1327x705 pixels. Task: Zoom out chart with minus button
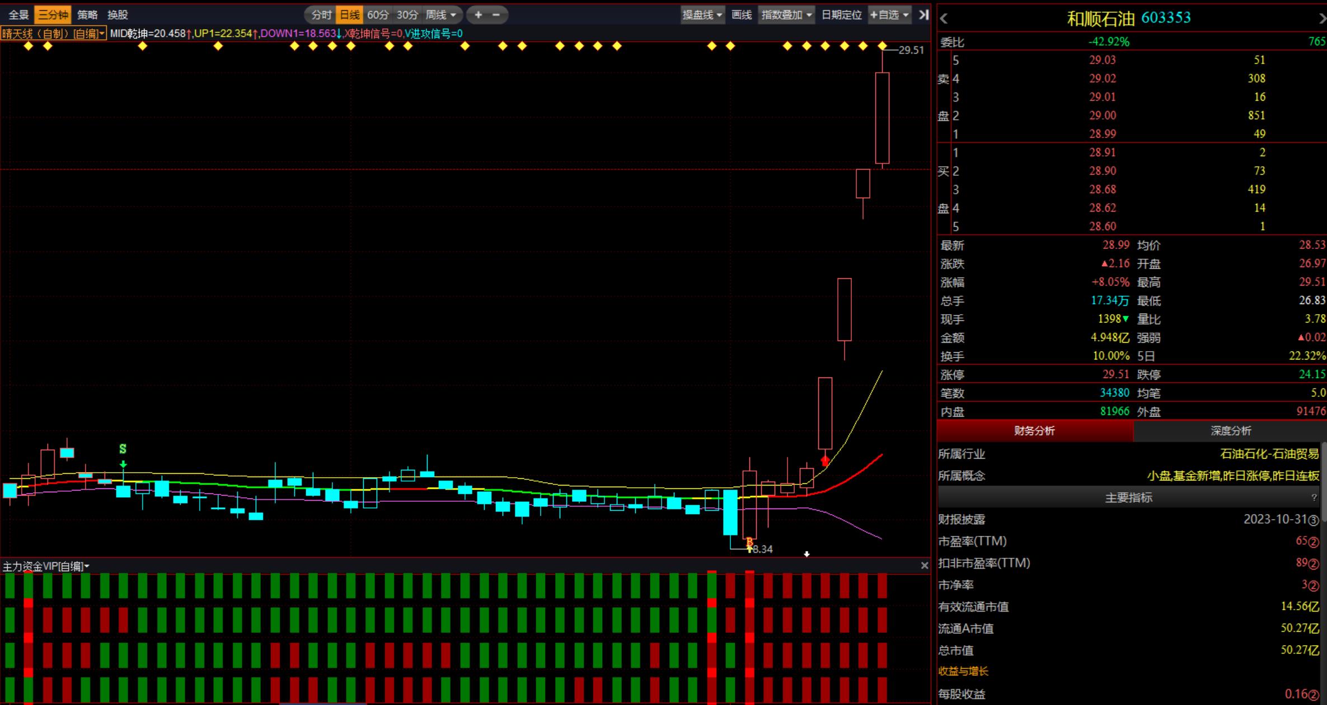496,15
